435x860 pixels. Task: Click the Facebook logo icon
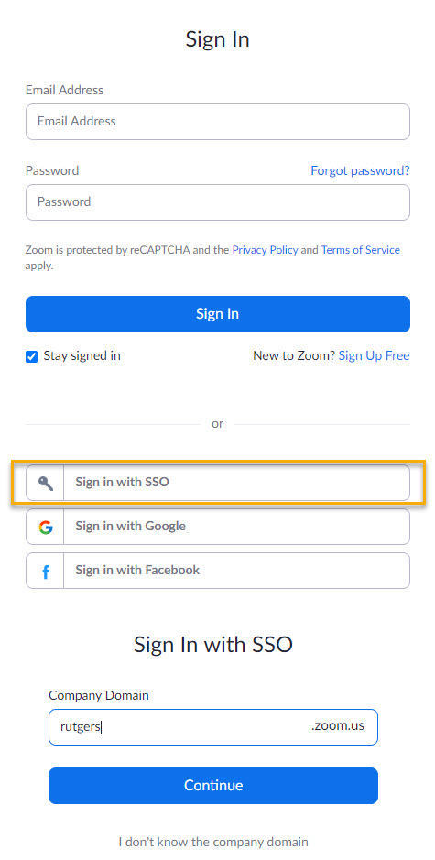(46, 572)
